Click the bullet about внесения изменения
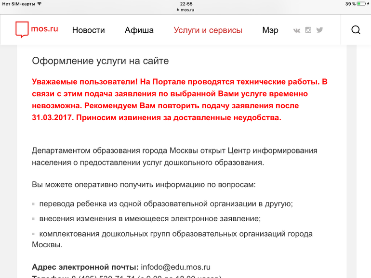Image resolution: width=371 pixels, height=278 pixels. tap(149, 218)
